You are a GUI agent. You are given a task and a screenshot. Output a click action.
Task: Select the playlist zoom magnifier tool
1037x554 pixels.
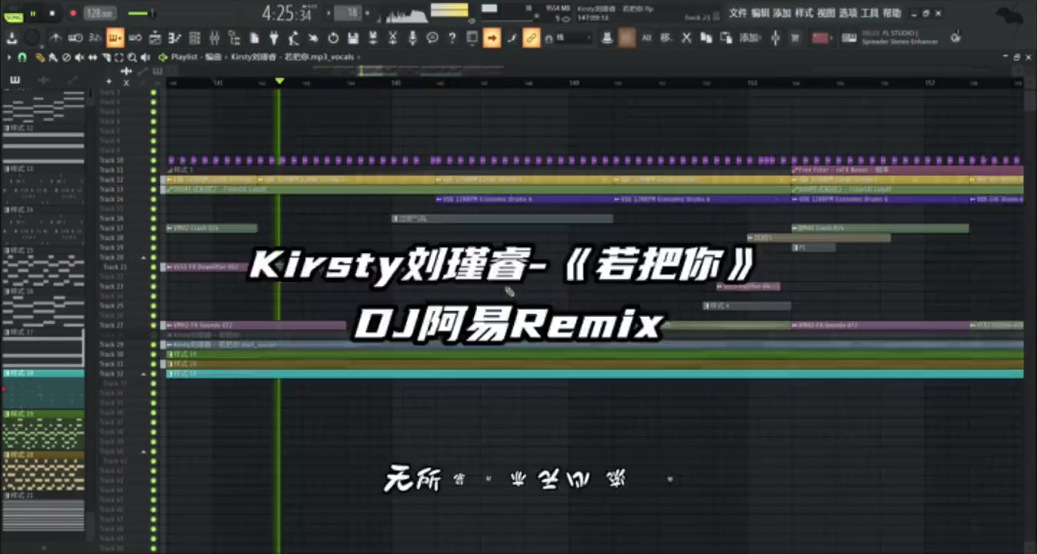(132, 57)
